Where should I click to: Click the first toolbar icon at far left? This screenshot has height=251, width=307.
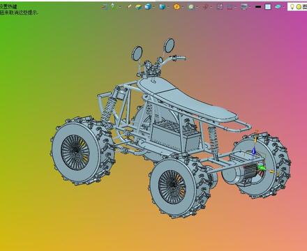pos(104,7)
